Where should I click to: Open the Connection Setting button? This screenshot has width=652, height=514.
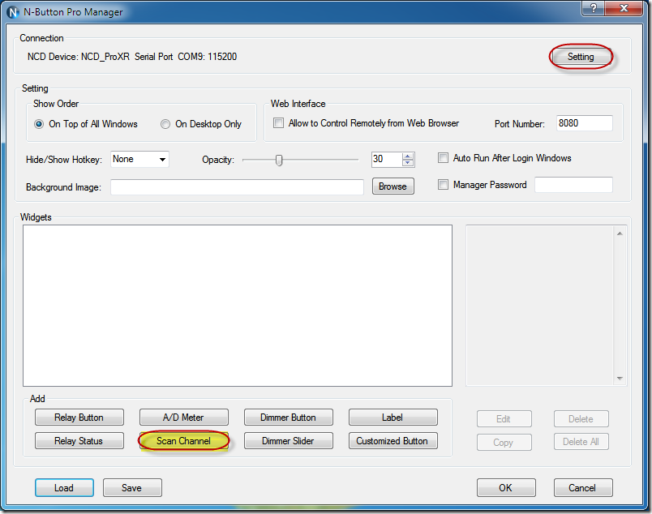click(x=581, y=57)
